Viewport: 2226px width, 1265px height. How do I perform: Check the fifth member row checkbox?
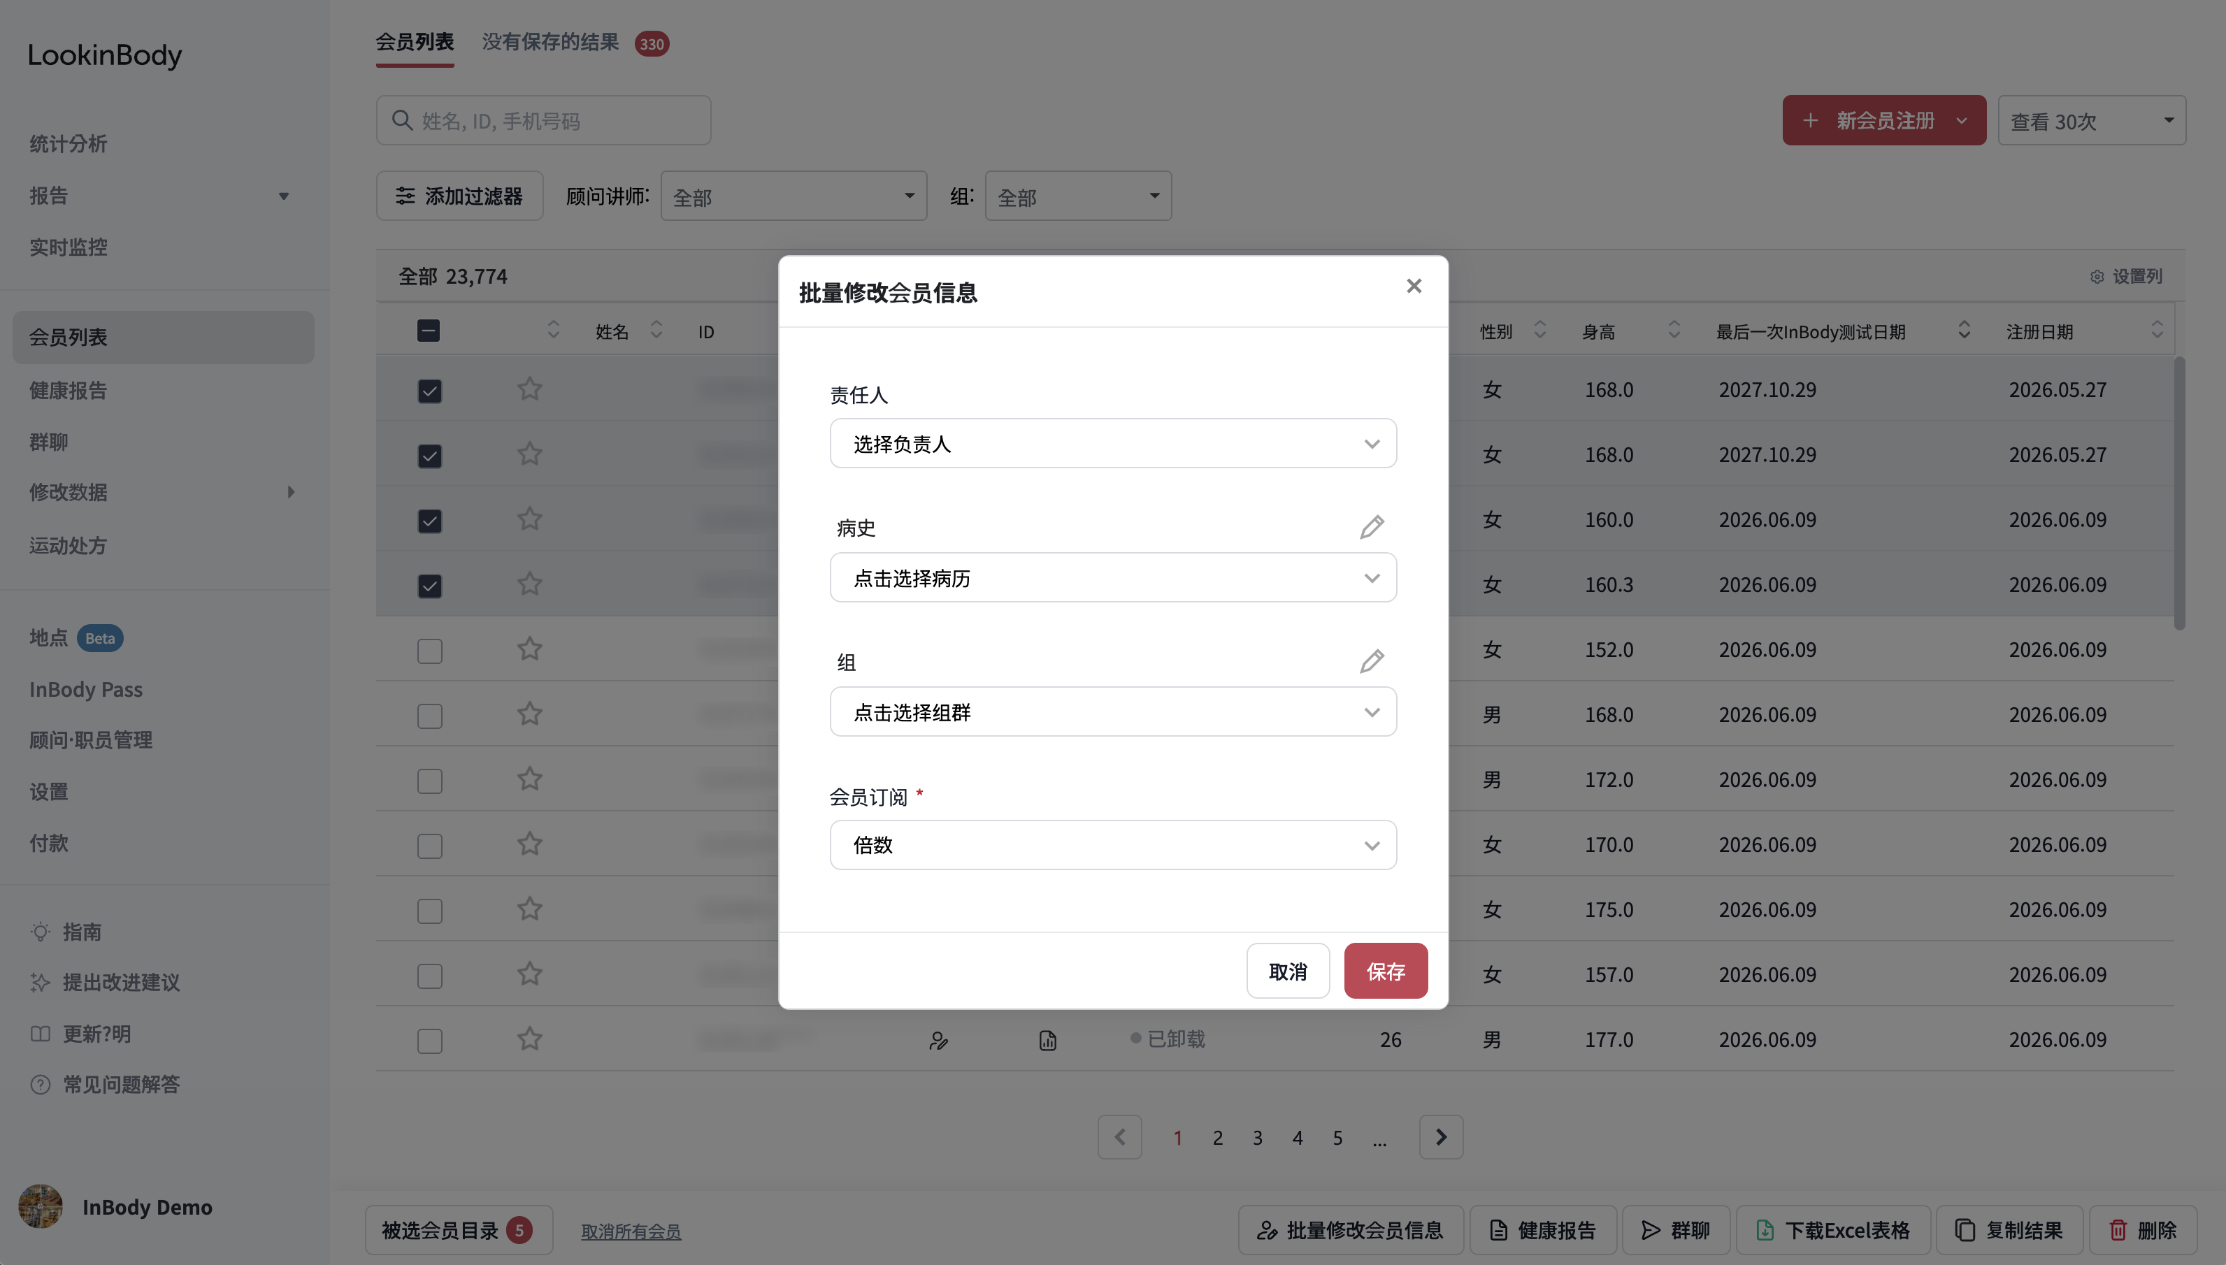(429, 651)
